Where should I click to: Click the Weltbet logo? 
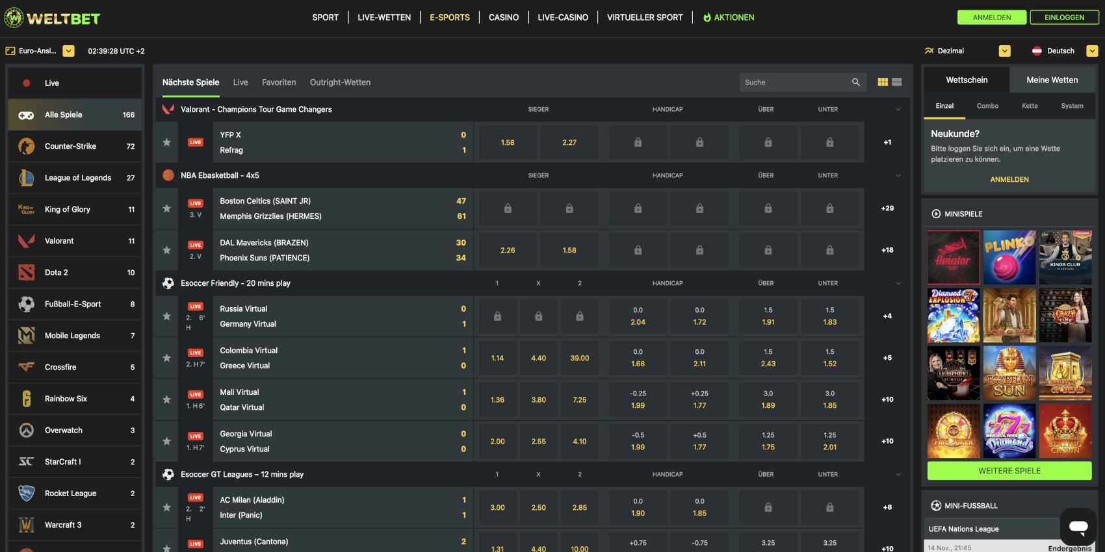pos(52,18)
